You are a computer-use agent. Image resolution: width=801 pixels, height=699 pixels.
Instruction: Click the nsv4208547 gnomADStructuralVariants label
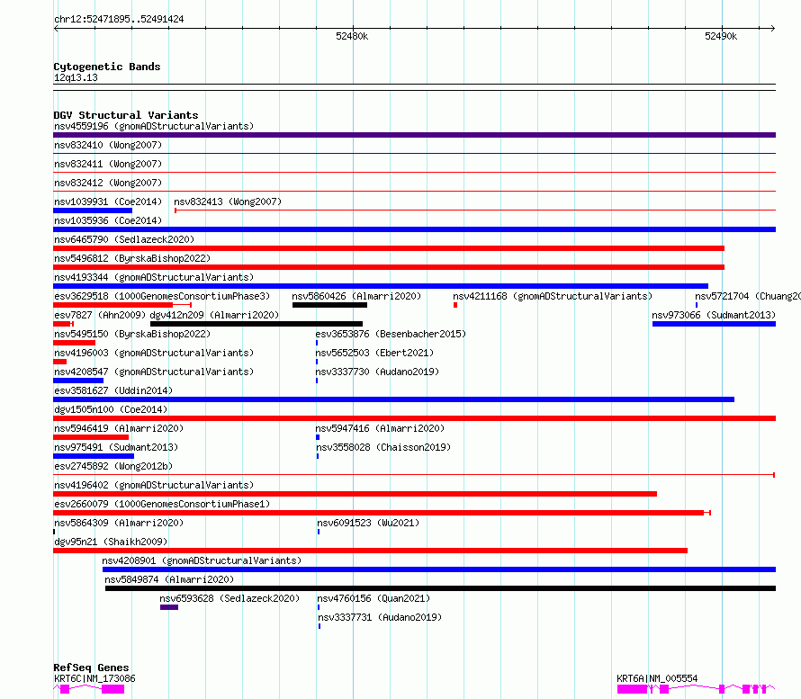point(154,372)
